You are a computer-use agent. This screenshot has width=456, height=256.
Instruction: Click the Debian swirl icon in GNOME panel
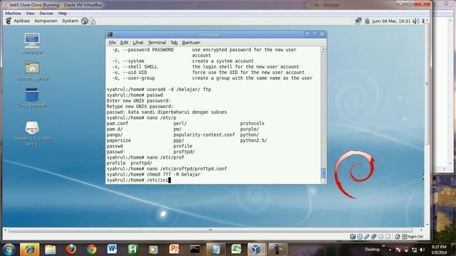tap(9, 21)
